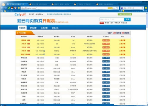Switch to the fifth browser tab
This screenshot has width=148, height=106.
pyautogui.click(x=106, y=4)
